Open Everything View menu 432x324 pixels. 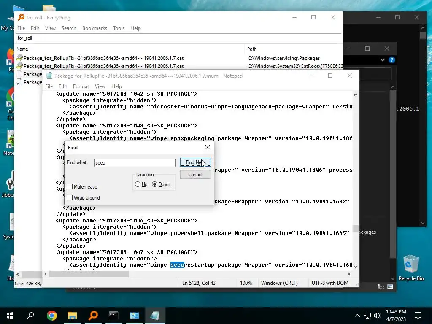pyautogui.click(x=51, y=28)
